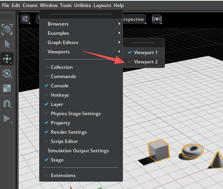The width and height of the screenshot is (223, 189).
Task: Select the cube object in the viewport
Action: [159, 150]
